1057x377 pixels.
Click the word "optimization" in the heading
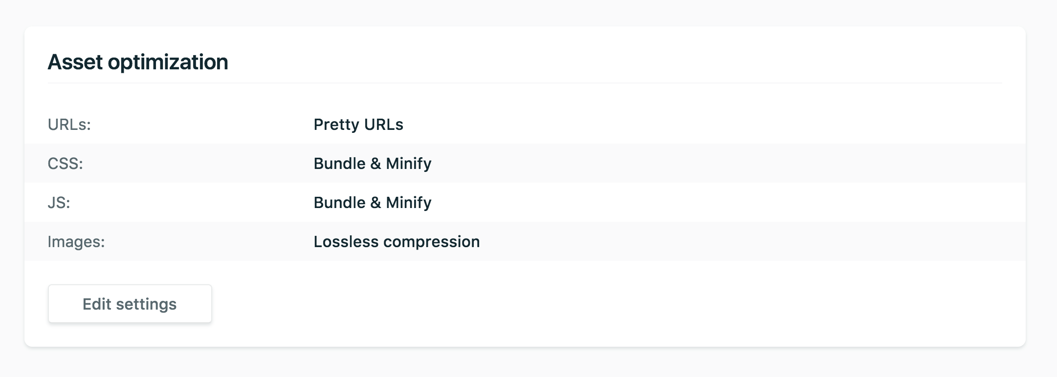click(168, 62)
